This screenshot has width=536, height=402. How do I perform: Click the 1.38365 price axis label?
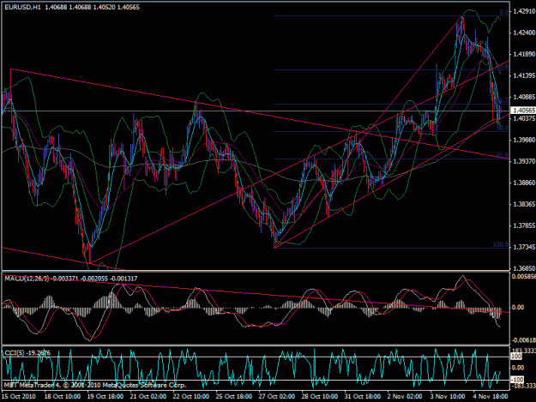(524, 204)
